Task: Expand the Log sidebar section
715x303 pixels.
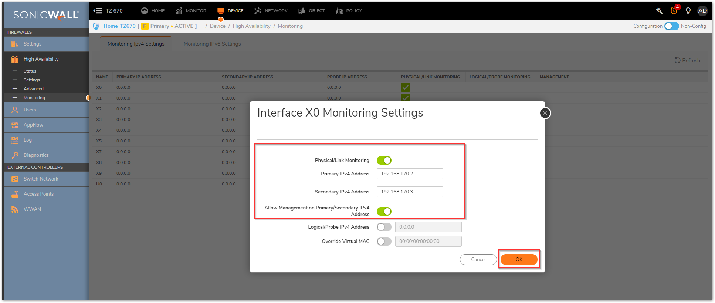Action: click(x=28, y=140)
